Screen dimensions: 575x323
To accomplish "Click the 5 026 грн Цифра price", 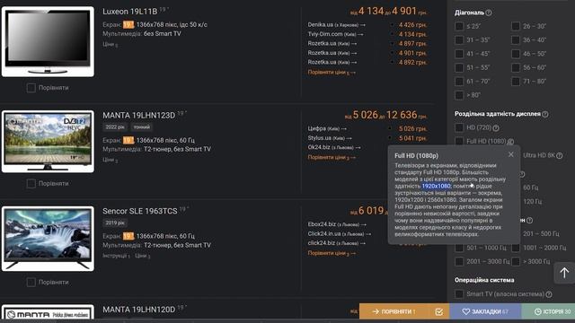I will 412,129.
